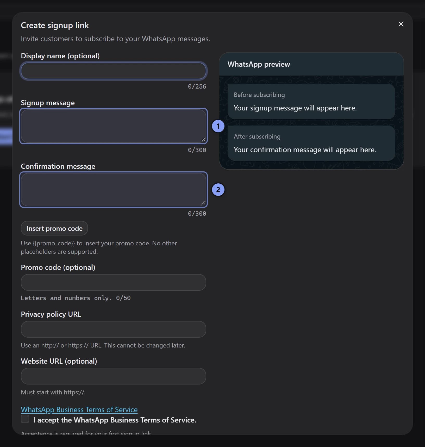This screenshot has height=447, width=425.
Task: Click the 'Use {{promo_code}}' helper text
Action: tap(99, 247)
